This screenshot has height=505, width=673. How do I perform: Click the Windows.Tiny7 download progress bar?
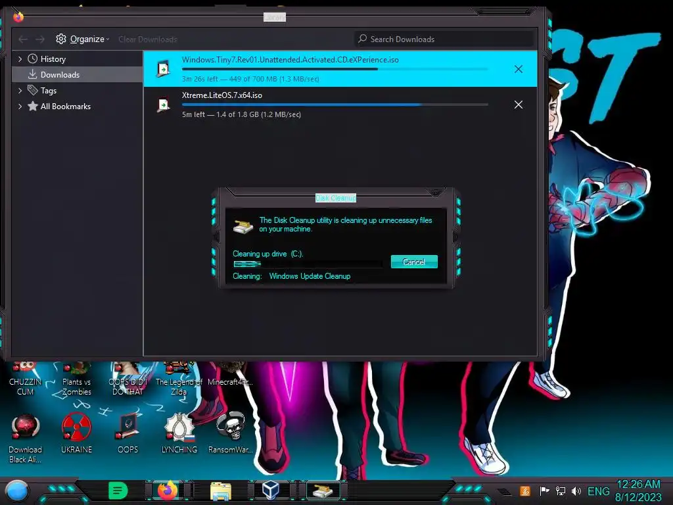pyautogui.click(x=335, y=69)
